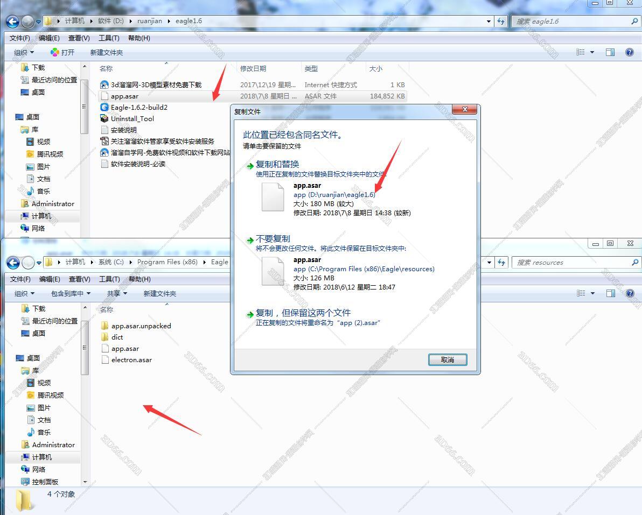Click 搜索 resources search box
The height and width of the screenshot is (515, 642).
coord(576,262)
